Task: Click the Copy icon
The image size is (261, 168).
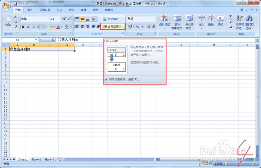Action: coord(15,21)
